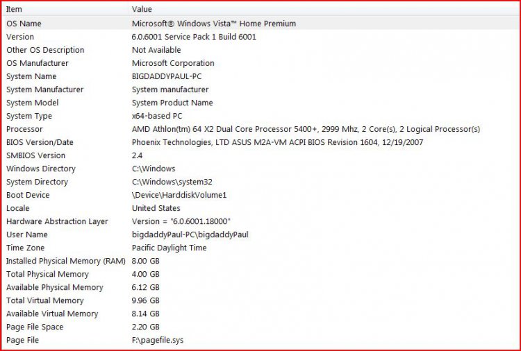Select the System Name row label
This screenshot has height=351, width=521.
[x=31, y=76]
